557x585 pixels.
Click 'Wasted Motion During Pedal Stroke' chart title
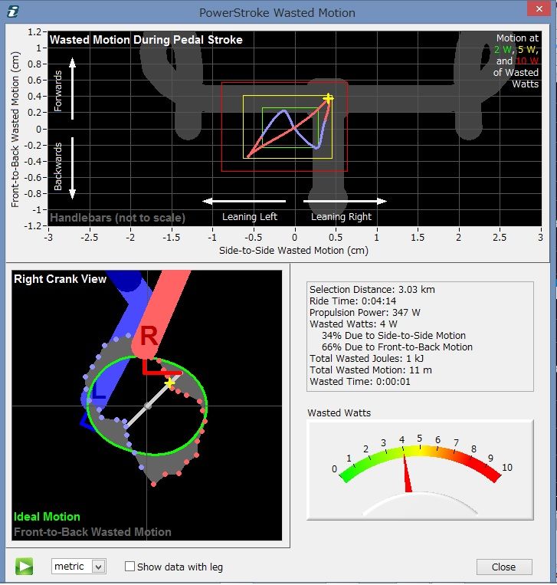click(146, 40)
